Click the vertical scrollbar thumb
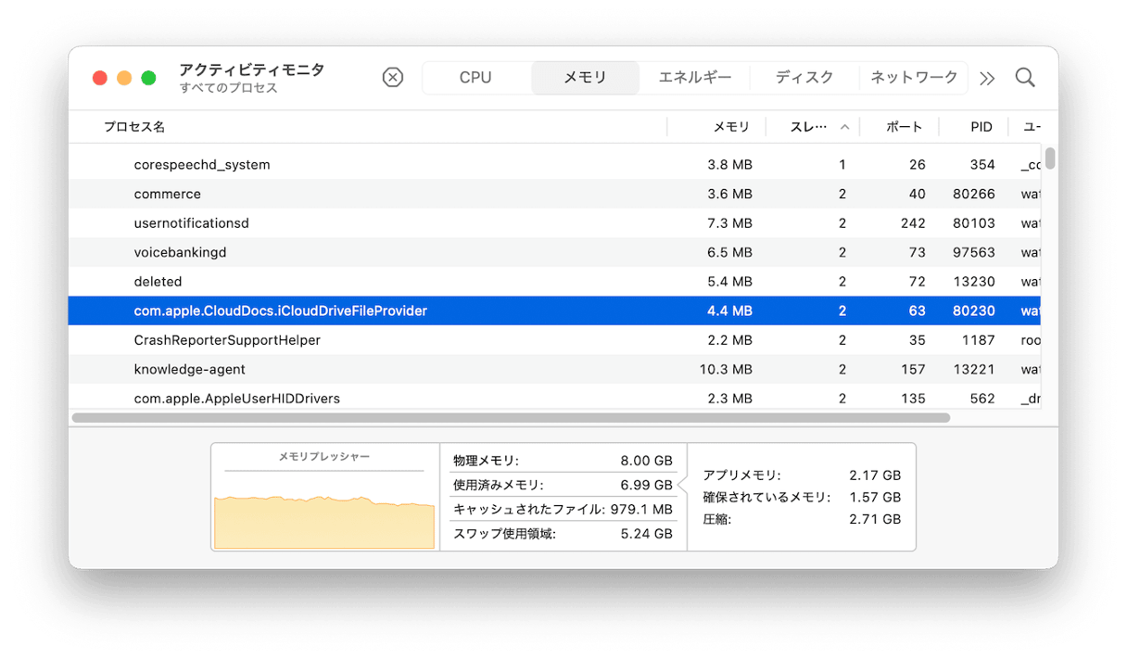The image size is (1127, 659). click(x=1050, y=158)
